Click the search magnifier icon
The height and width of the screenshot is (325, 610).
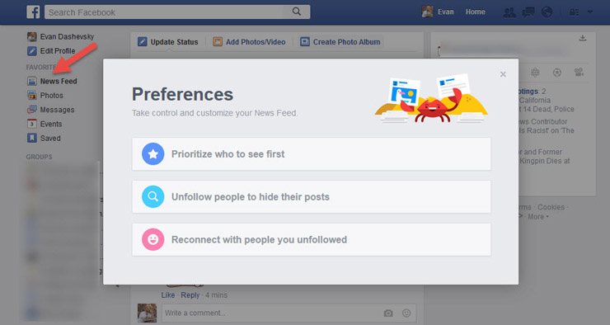coord(297,12)
